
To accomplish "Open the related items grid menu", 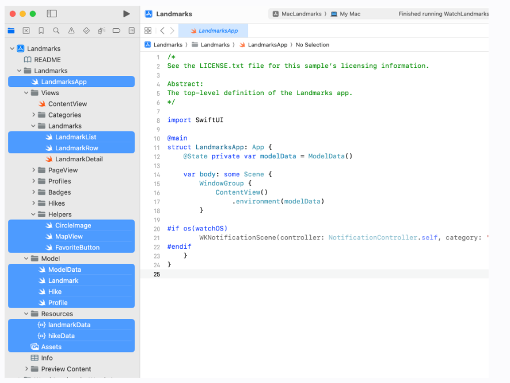I will [x=148, y=31].
